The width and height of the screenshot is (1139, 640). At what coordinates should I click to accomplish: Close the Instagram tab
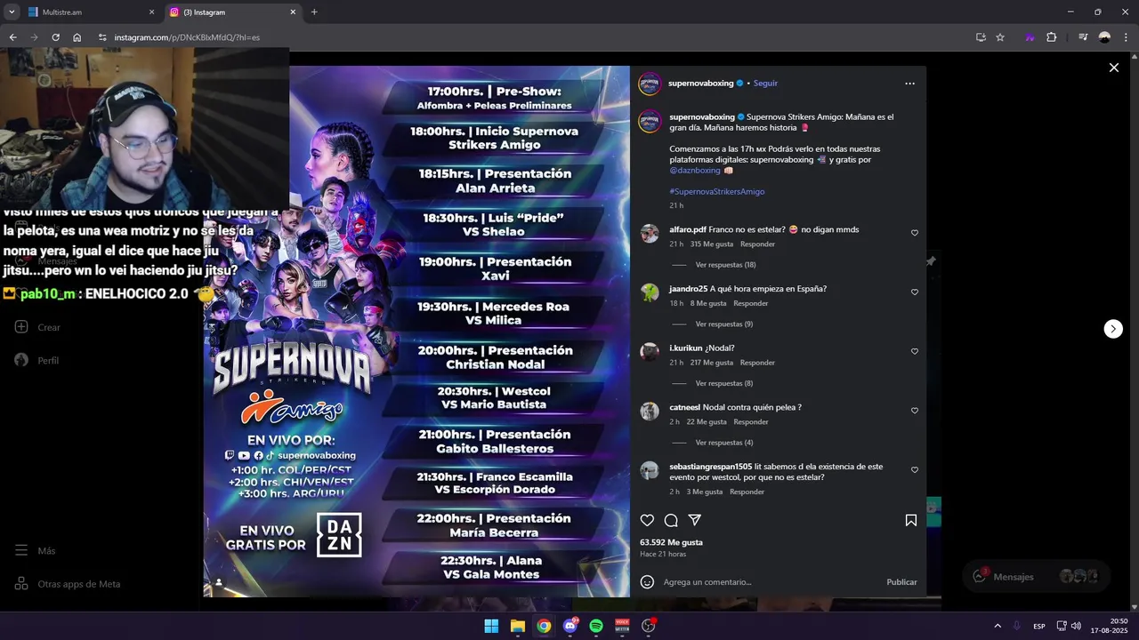click(293, 12)
